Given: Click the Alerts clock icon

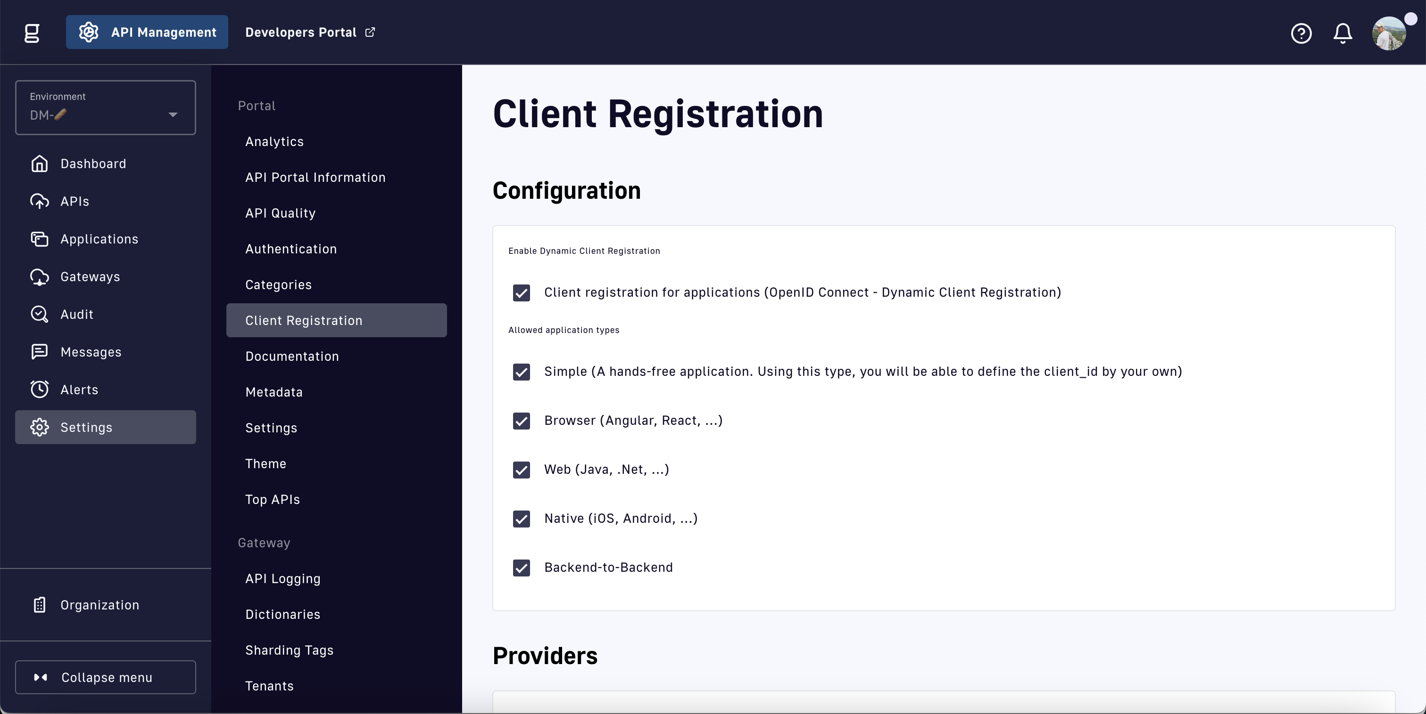Looking at the screenshot, I should tap(39, 389).
